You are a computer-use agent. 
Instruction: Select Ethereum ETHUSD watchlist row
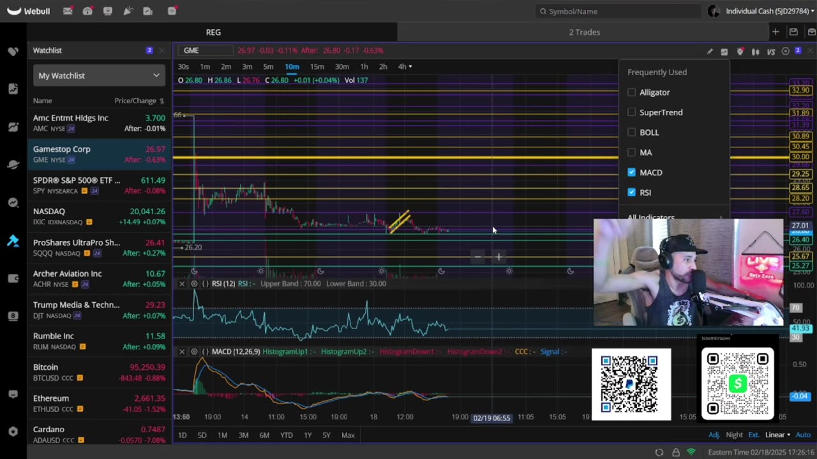[99, 404]
